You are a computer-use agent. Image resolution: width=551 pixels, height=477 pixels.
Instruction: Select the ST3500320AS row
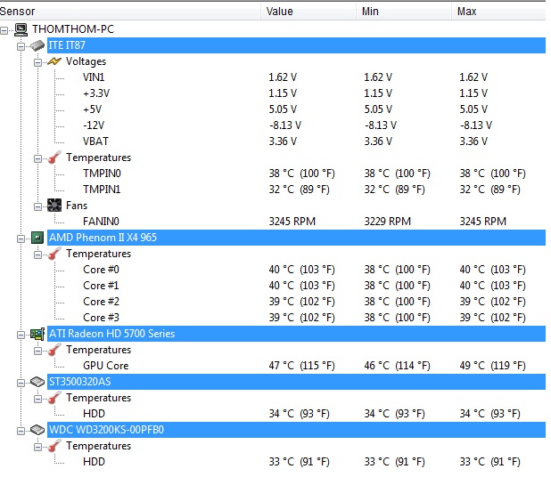tap(296, 382)
